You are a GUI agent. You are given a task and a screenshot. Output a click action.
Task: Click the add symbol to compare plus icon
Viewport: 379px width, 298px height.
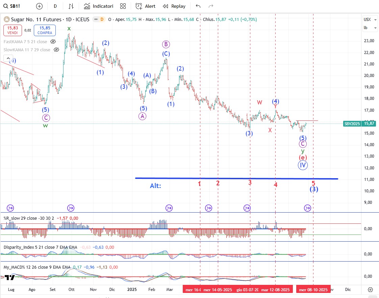[39, 6]
